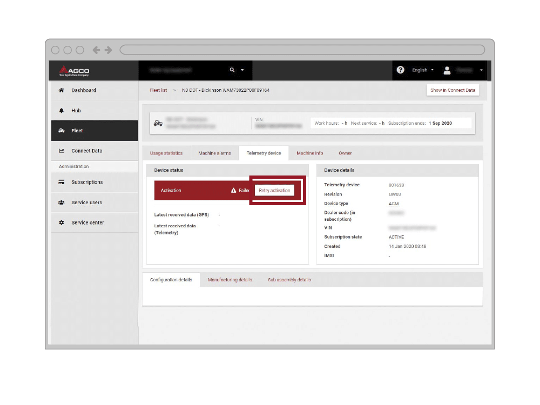Open the help question mark icon
Screen dimensions: 540x405
coord(400,70)
